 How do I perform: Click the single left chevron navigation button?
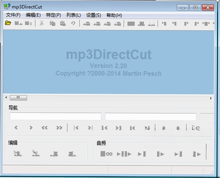(16, 127)
